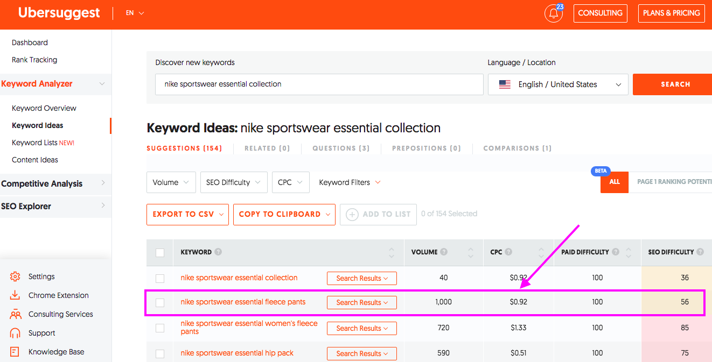This screenshot has width=712, height=362.
Task: Switch to the Comparisons (1) tab
Action: pyautogui.click(x=518, y=148)
